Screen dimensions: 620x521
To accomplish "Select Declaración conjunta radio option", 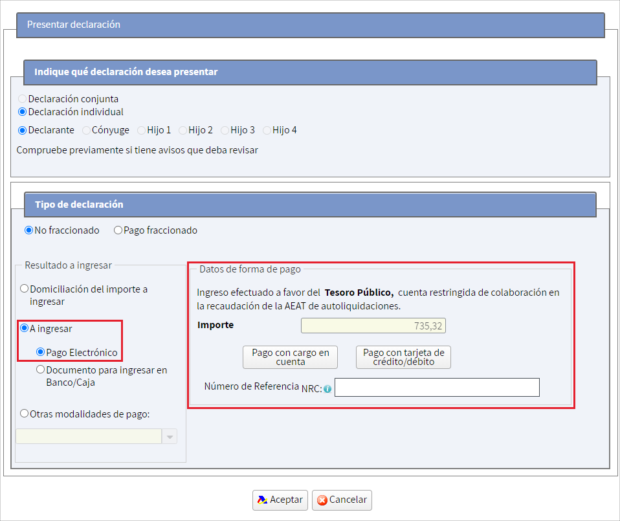I will tap(22, 99).
